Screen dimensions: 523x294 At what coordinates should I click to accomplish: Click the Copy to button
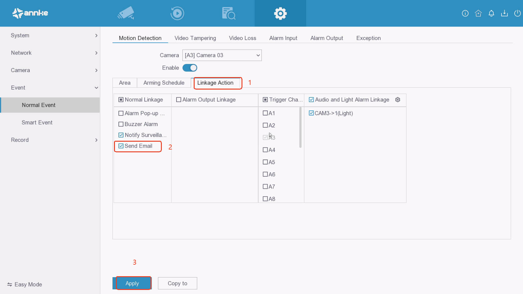[x=177, y=283]
